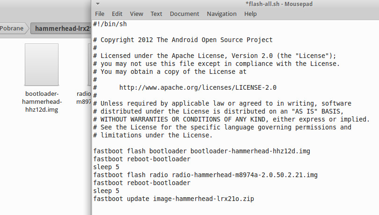
Task: Click the bootloader-hammerhead-hhz12d.img file name label
Action: point(42,102)
